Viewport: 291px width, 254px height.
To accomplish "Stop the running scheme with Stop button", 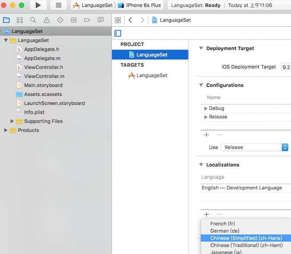I will (59, 5).
